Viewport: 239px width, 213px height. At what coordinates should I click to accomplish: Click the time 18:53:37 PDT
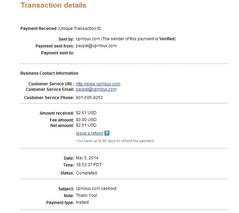pyautogui.click(x=89, y=165)
